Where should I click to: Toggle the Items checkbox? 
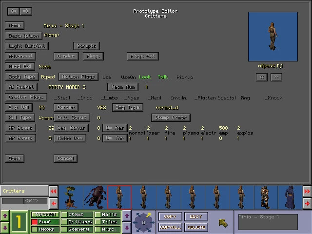[x=64, y=214]
